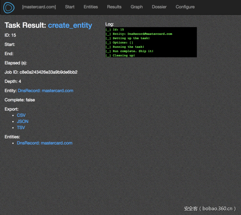Open the Entity field's DnsRecord: mastercard.com link
The width and height of the screenshot is (241, 215).
click(46, 91)
